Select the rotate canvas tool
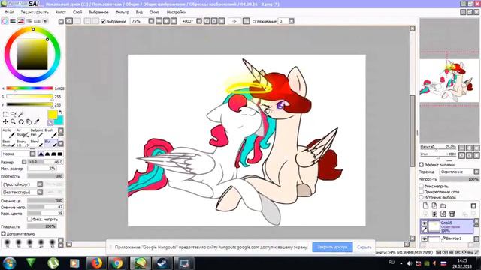 [21, 121]
